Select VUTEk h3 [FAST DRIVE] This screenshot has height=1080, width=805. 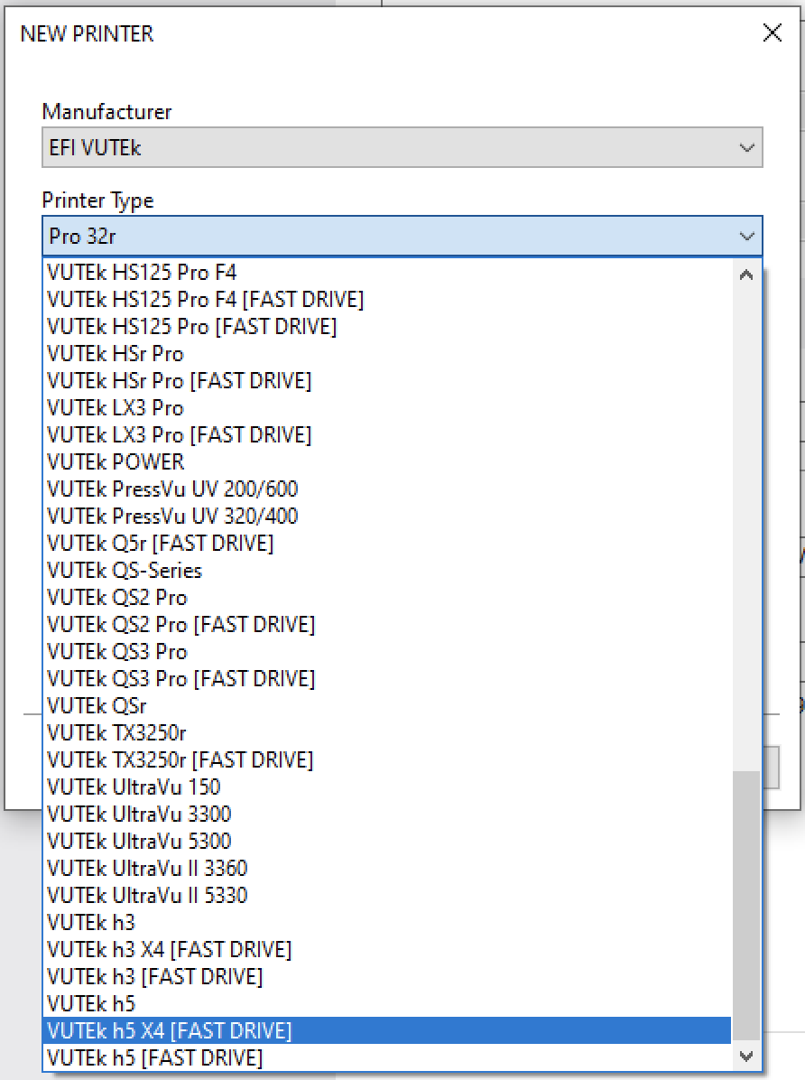pos(388,977)
